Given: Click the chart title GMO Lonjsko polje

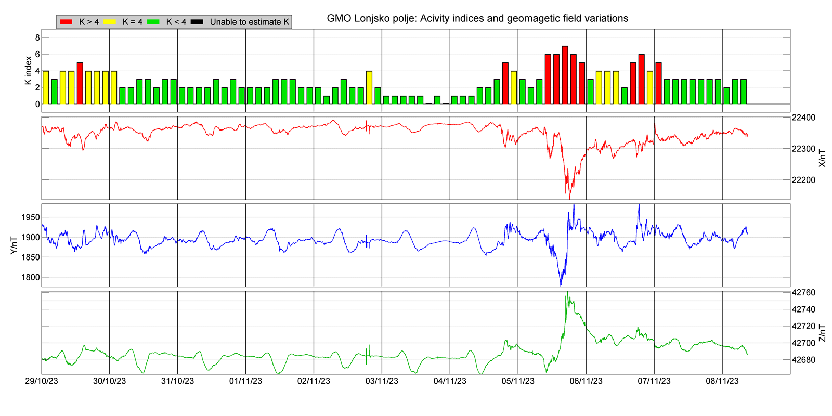Looking at the screenshot, I should (x=477, y=18).
